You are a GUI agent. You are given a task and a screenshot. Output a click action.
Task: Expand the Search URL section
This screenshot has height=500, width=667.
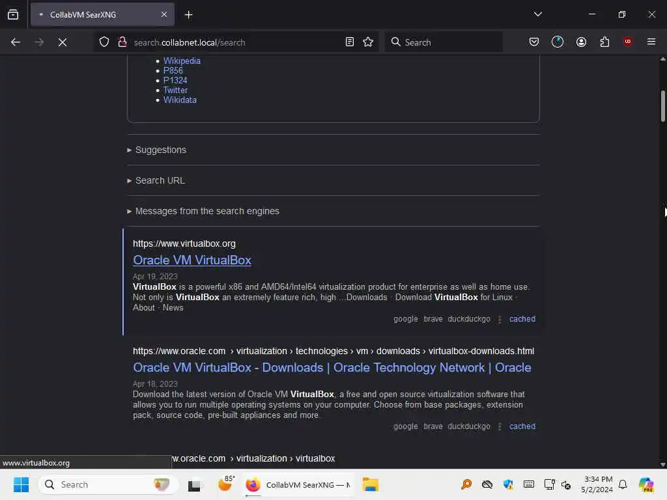(x=156, y=181)
